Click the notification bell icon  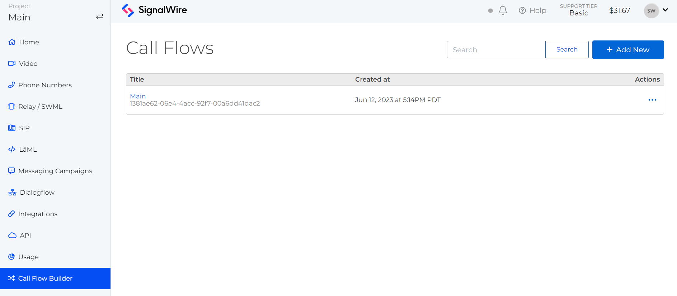[x=503, y=10]
